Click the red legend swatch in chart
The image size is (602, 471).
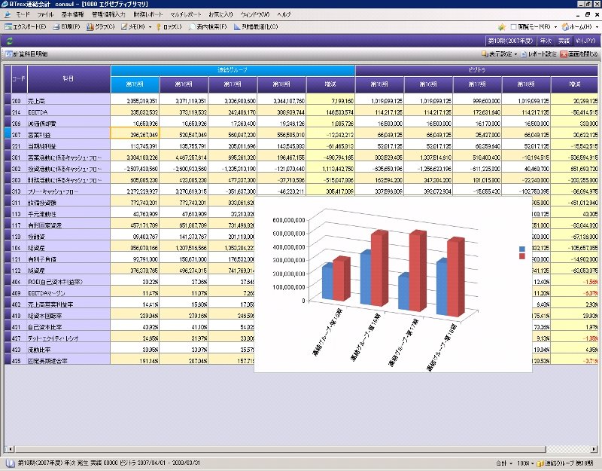(521, 256)
